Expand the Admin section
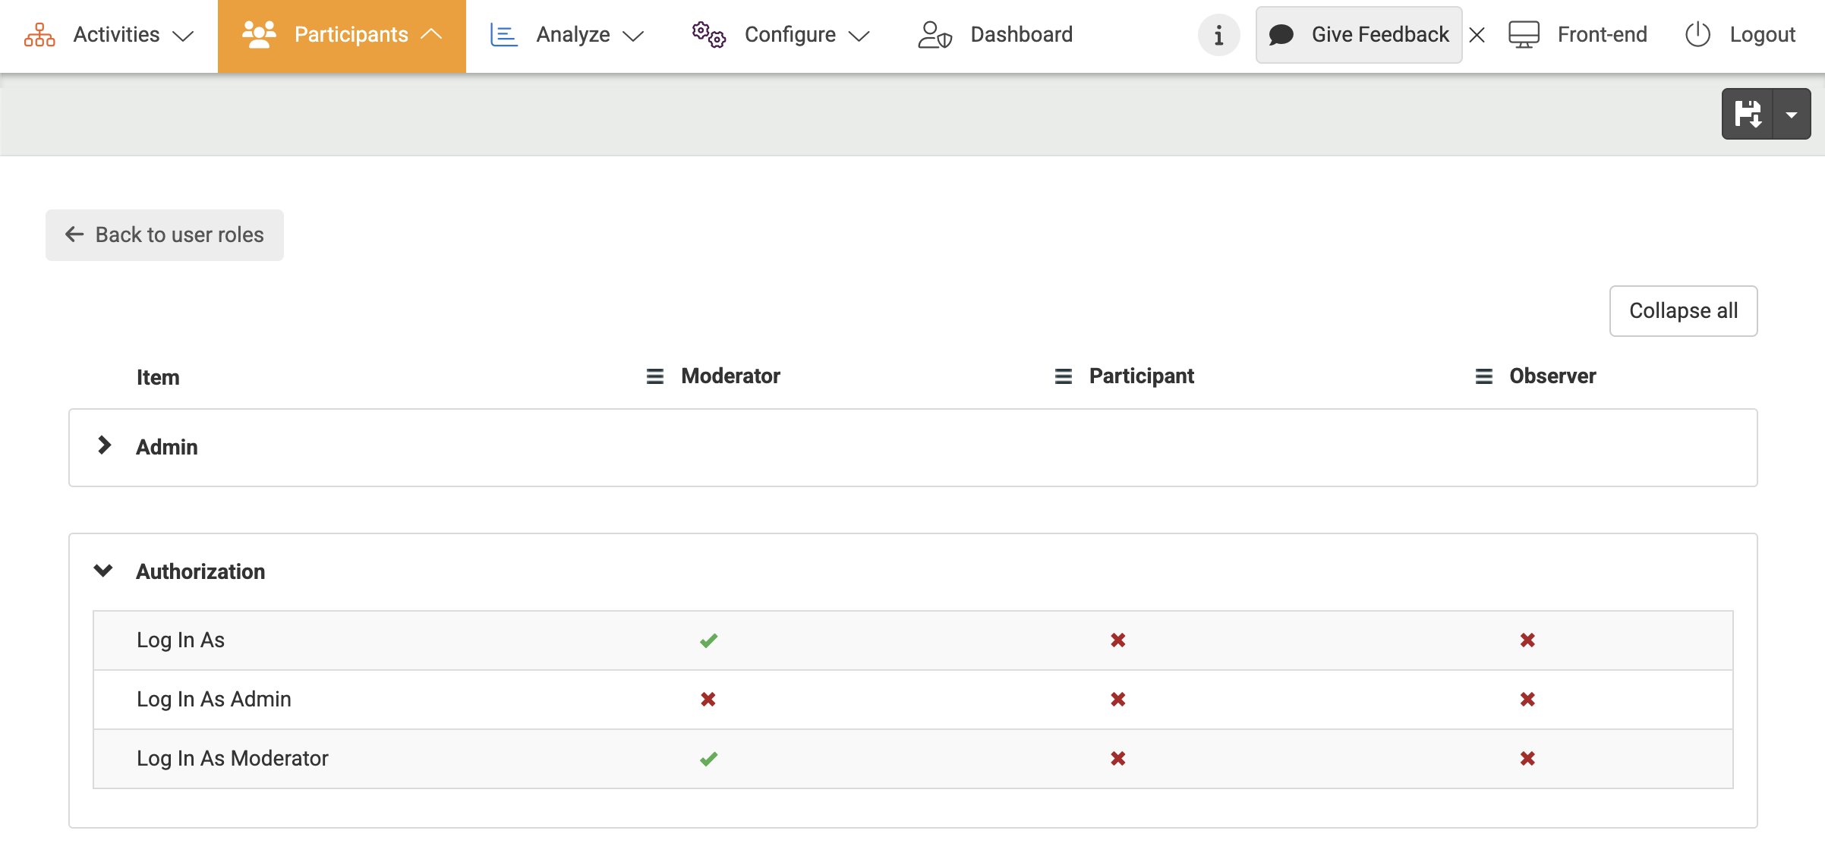The width and height of the screenshot is (1825, 862). tap(105, 446)
